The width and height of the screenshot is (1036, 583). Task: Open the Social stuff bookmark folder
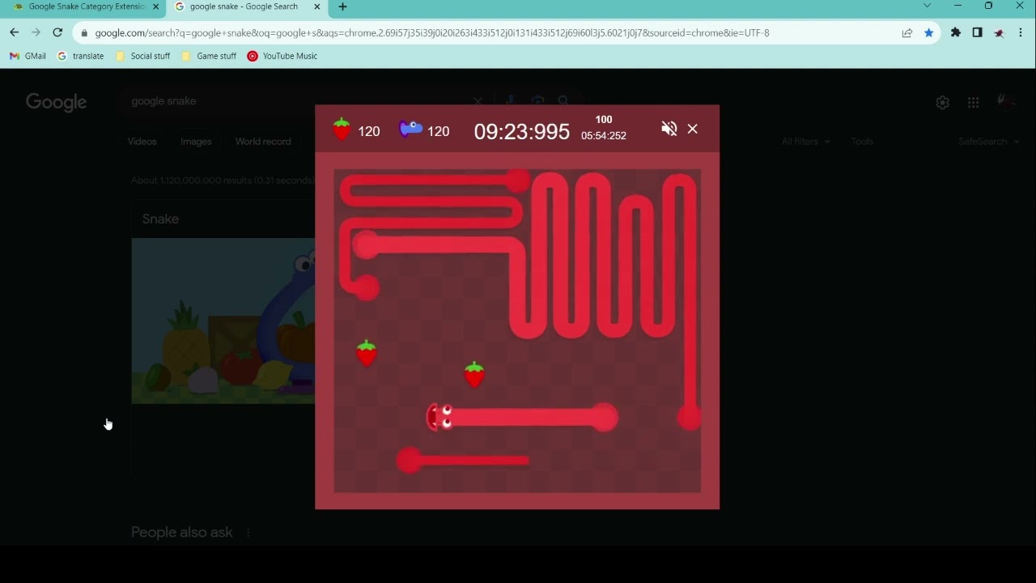142,56
